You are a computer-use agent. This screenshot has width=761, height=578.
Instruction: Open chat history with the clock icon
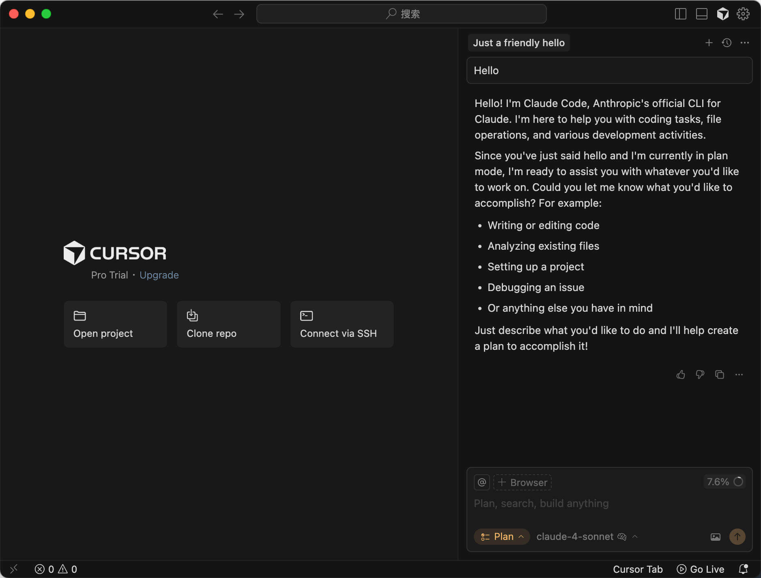click(727, 43)
